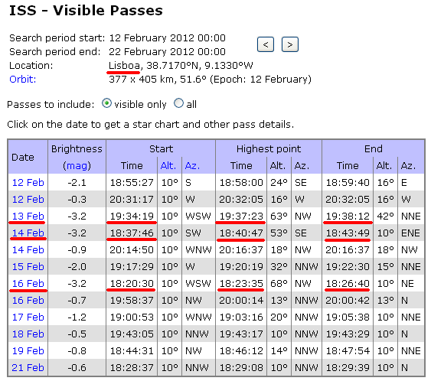Click highest point time 18:40:47
The image size is (431, 381).
coord(241,233)
